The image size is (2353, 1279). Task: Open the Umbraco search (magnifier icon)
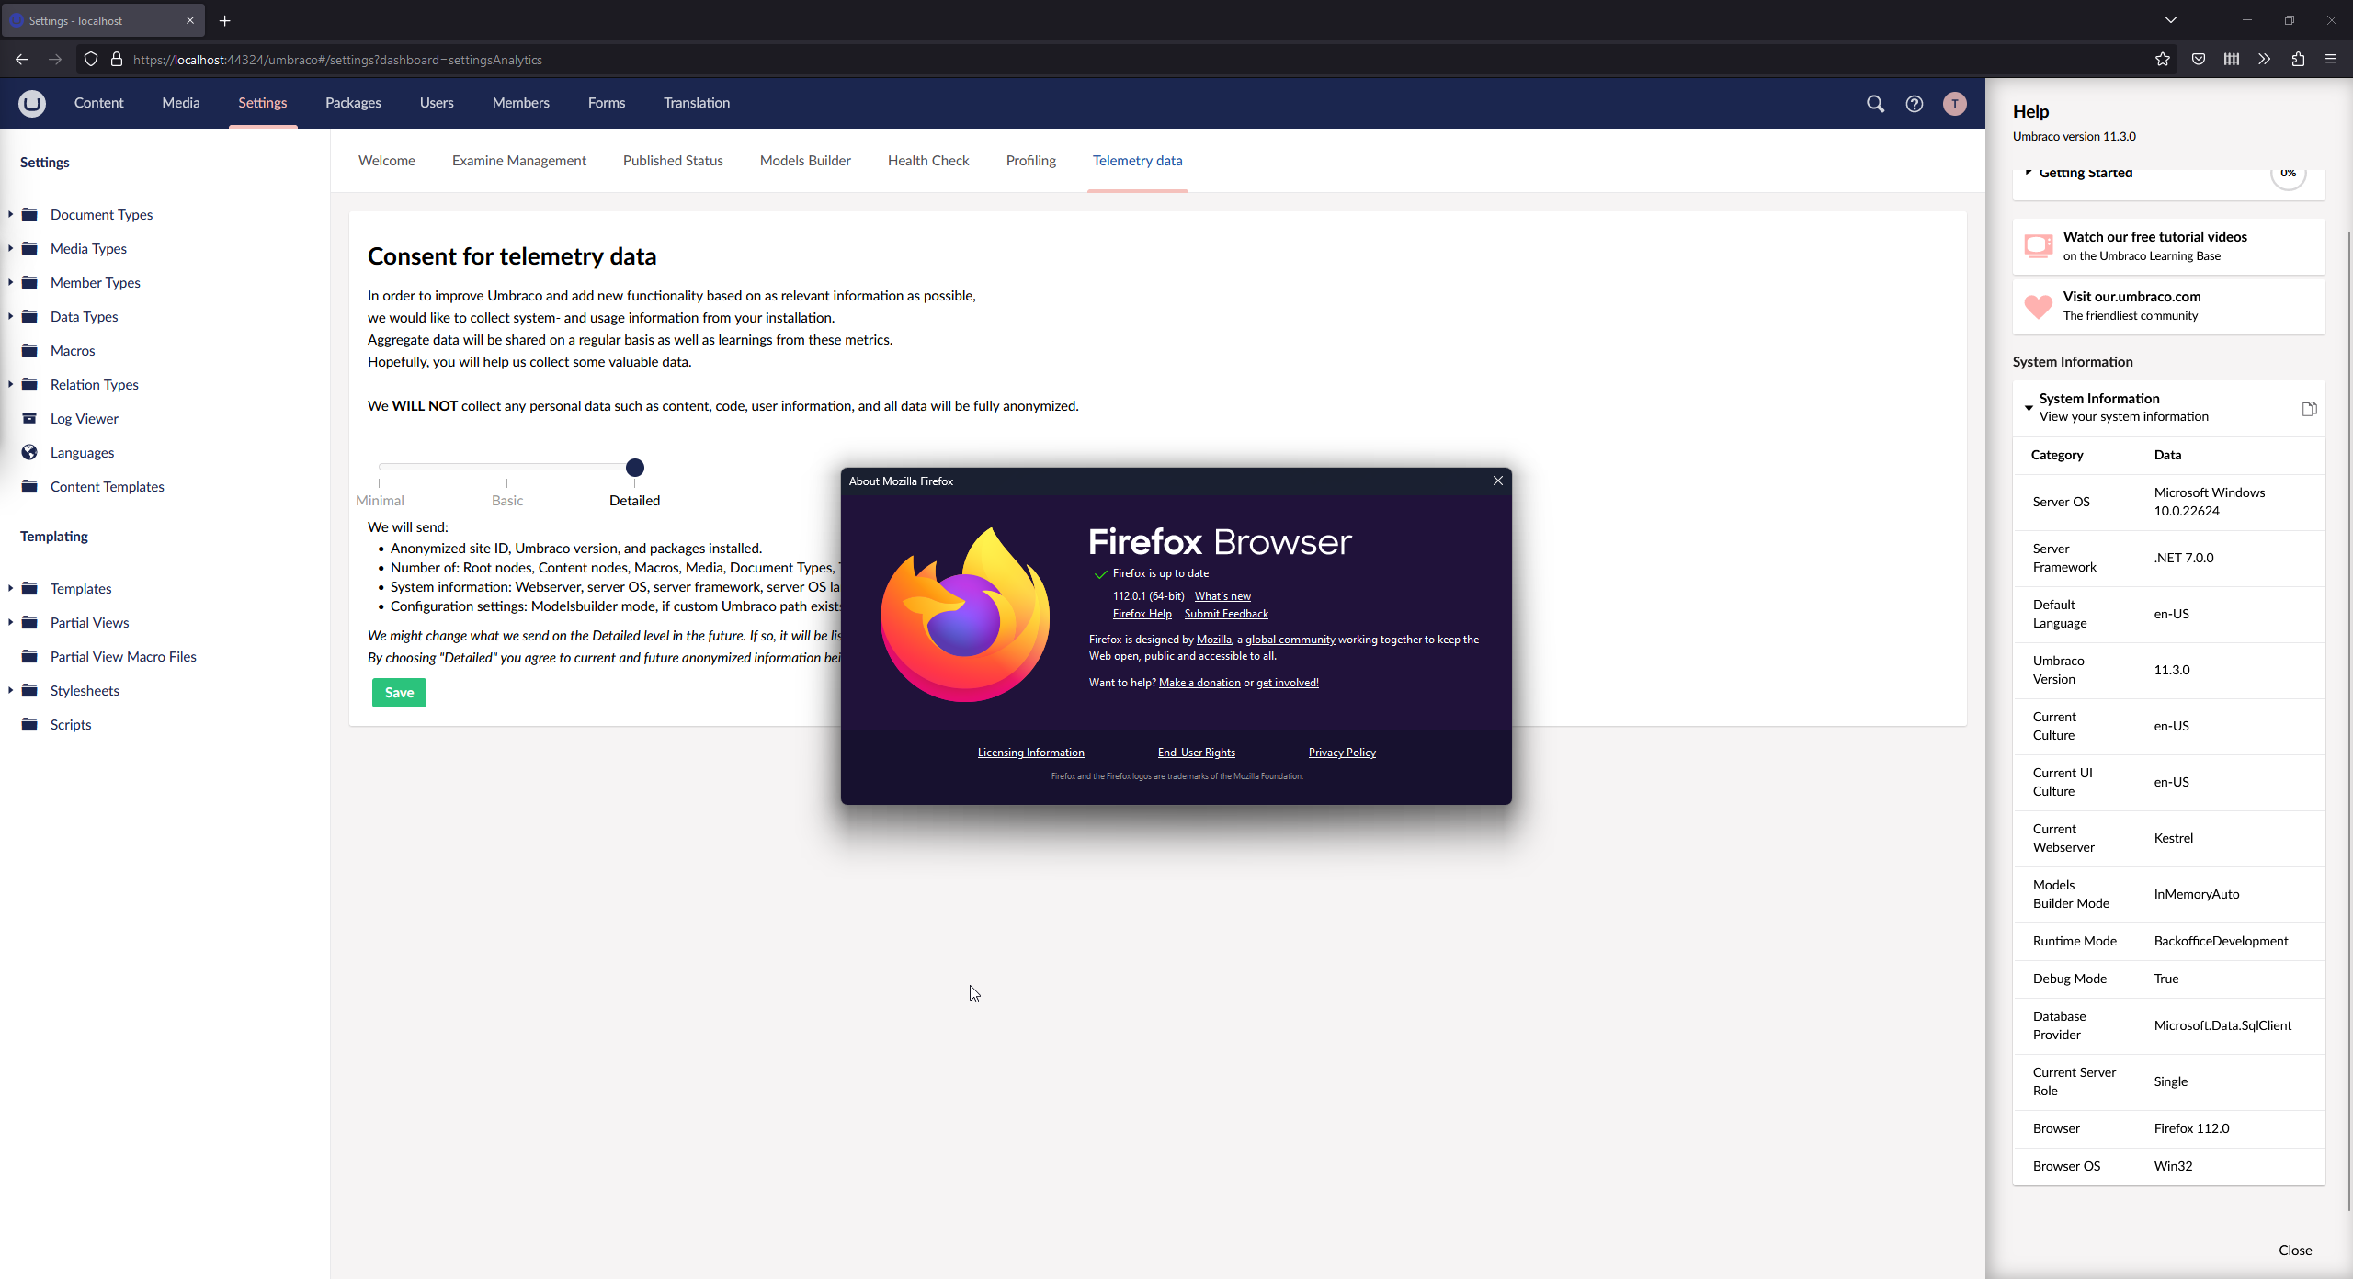pyautogui.click(x=1875, y=104)
